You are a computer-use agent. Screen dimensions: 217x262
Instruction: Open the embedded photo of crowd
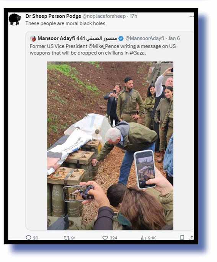point(110,146)
